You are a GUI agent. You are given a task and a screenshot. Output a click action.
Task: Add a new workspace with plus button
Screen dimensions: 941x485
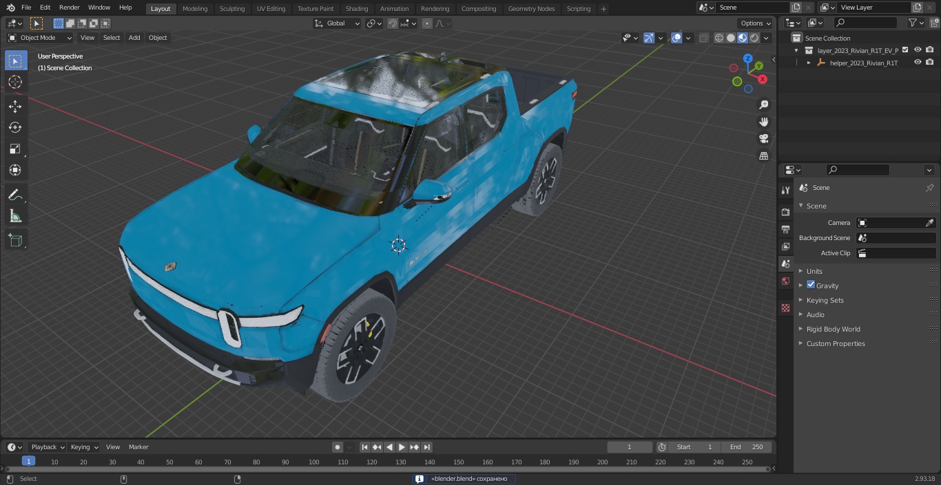coord(603,9)
